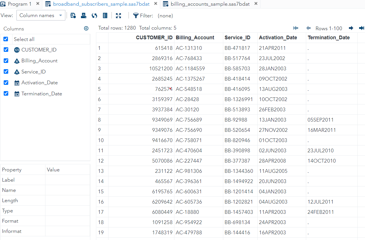The image size is (365, 240).
Task: Close the broadband_subscribers_sample.sas7bdat tab
Action: pos(155,4)
